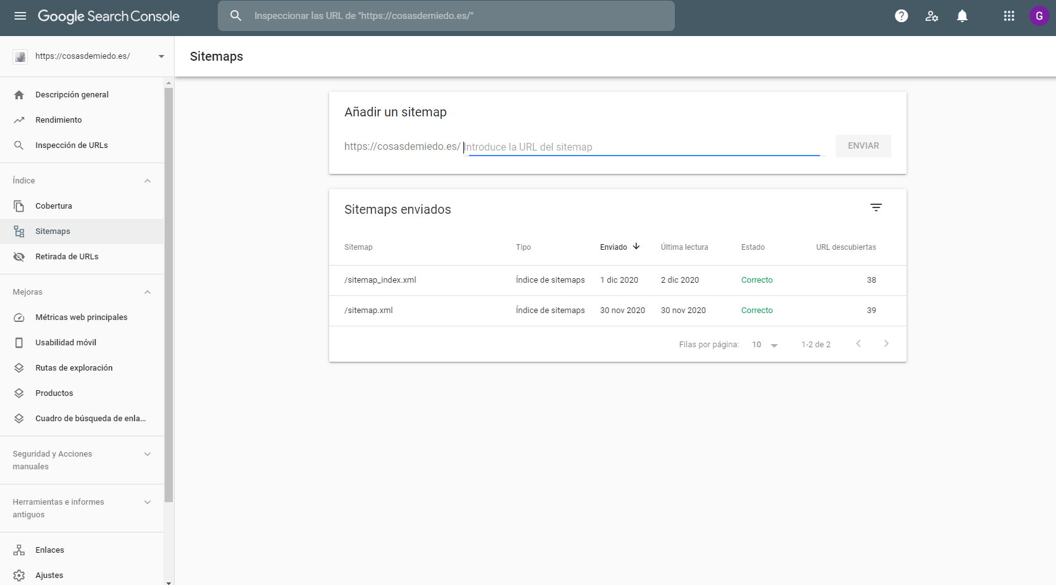Click Correcto status for /sitemap.xml

point(757,311)
